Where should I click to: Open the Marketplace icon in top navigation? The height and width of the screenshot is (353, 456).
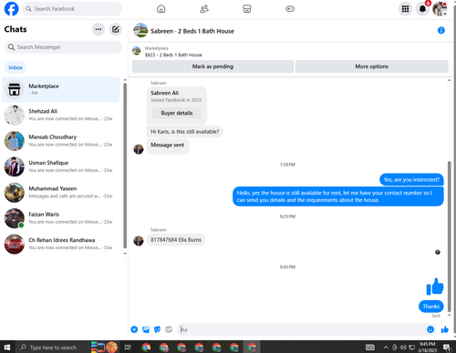click(247, 9)
